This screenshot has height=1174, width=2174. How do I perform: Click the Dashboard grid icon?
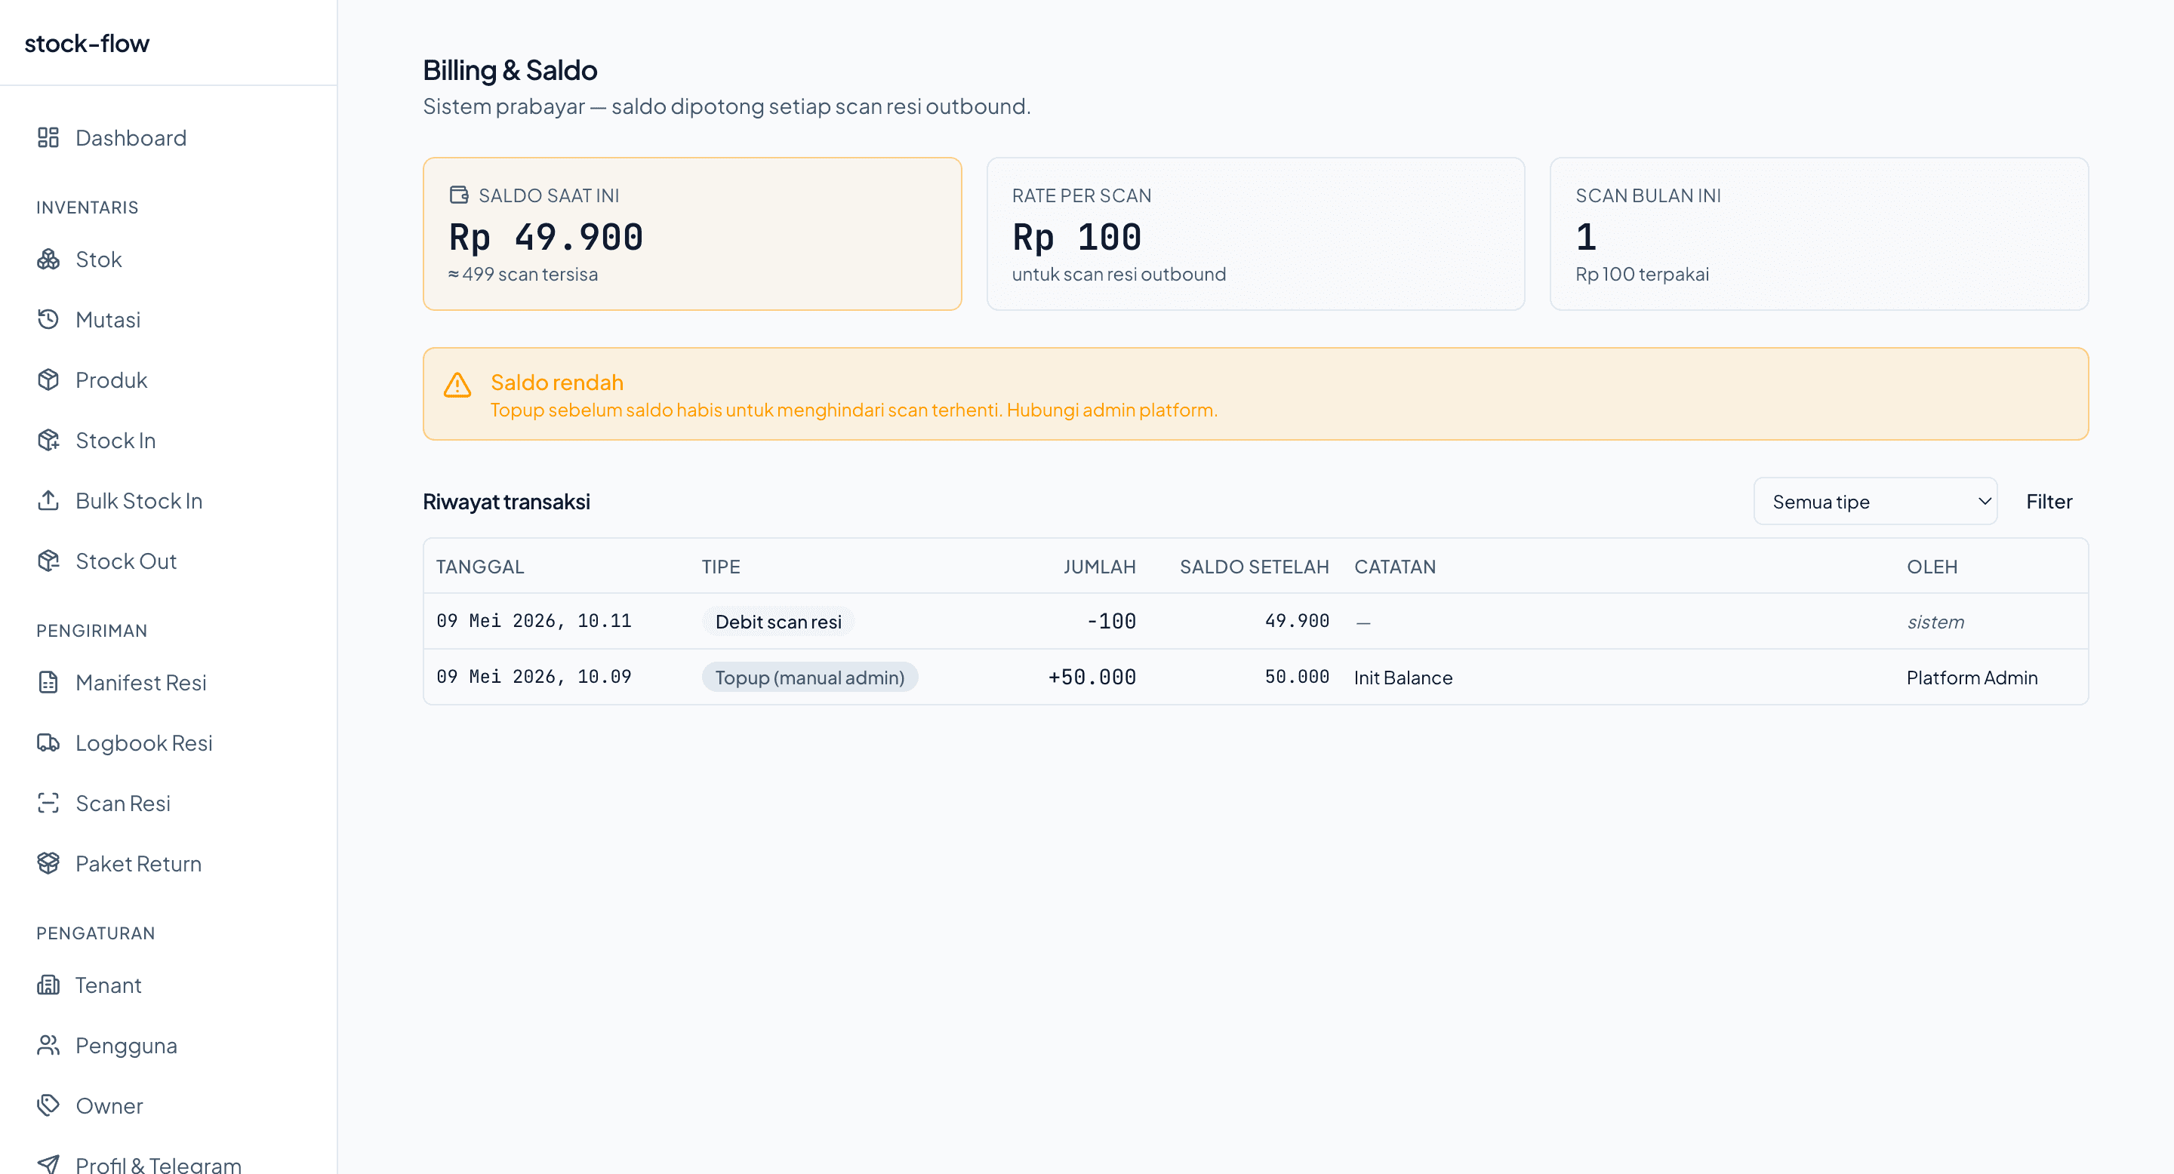[x=48, y=137]
